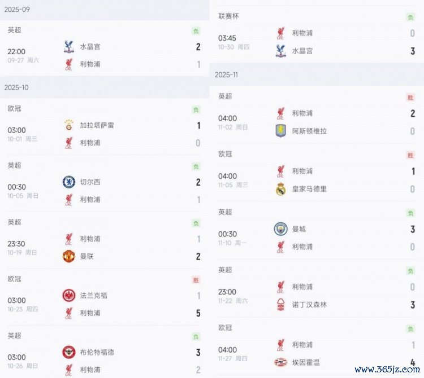Select the Aston Villa crest

click(280, 130)
